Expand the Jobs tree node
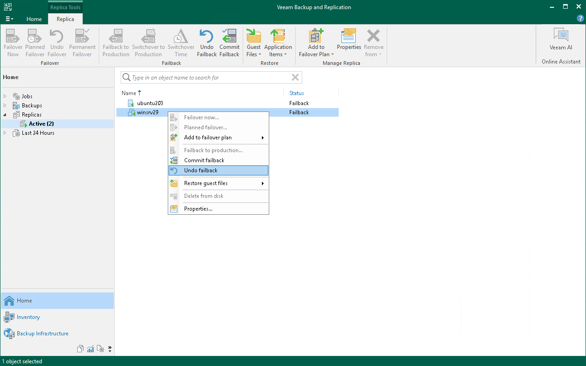This screenshot has width=586, height=366. pyautogui.click(x=5, y=96)
